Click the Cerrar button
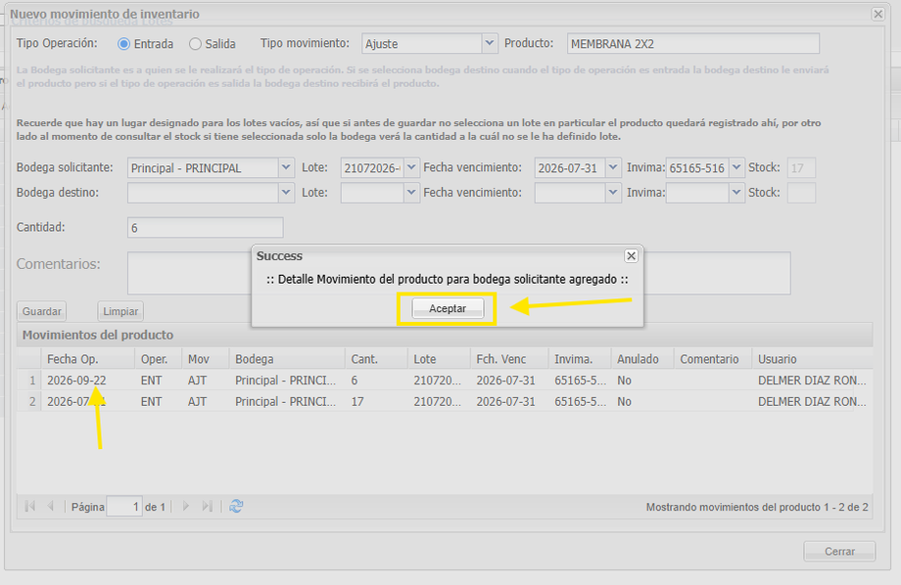 [x=839, y=551]
